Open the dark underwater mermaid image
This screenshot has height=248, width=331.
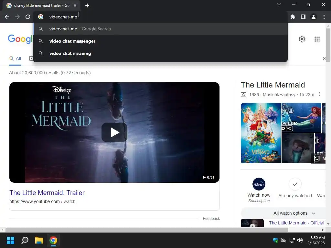[298, 148]
